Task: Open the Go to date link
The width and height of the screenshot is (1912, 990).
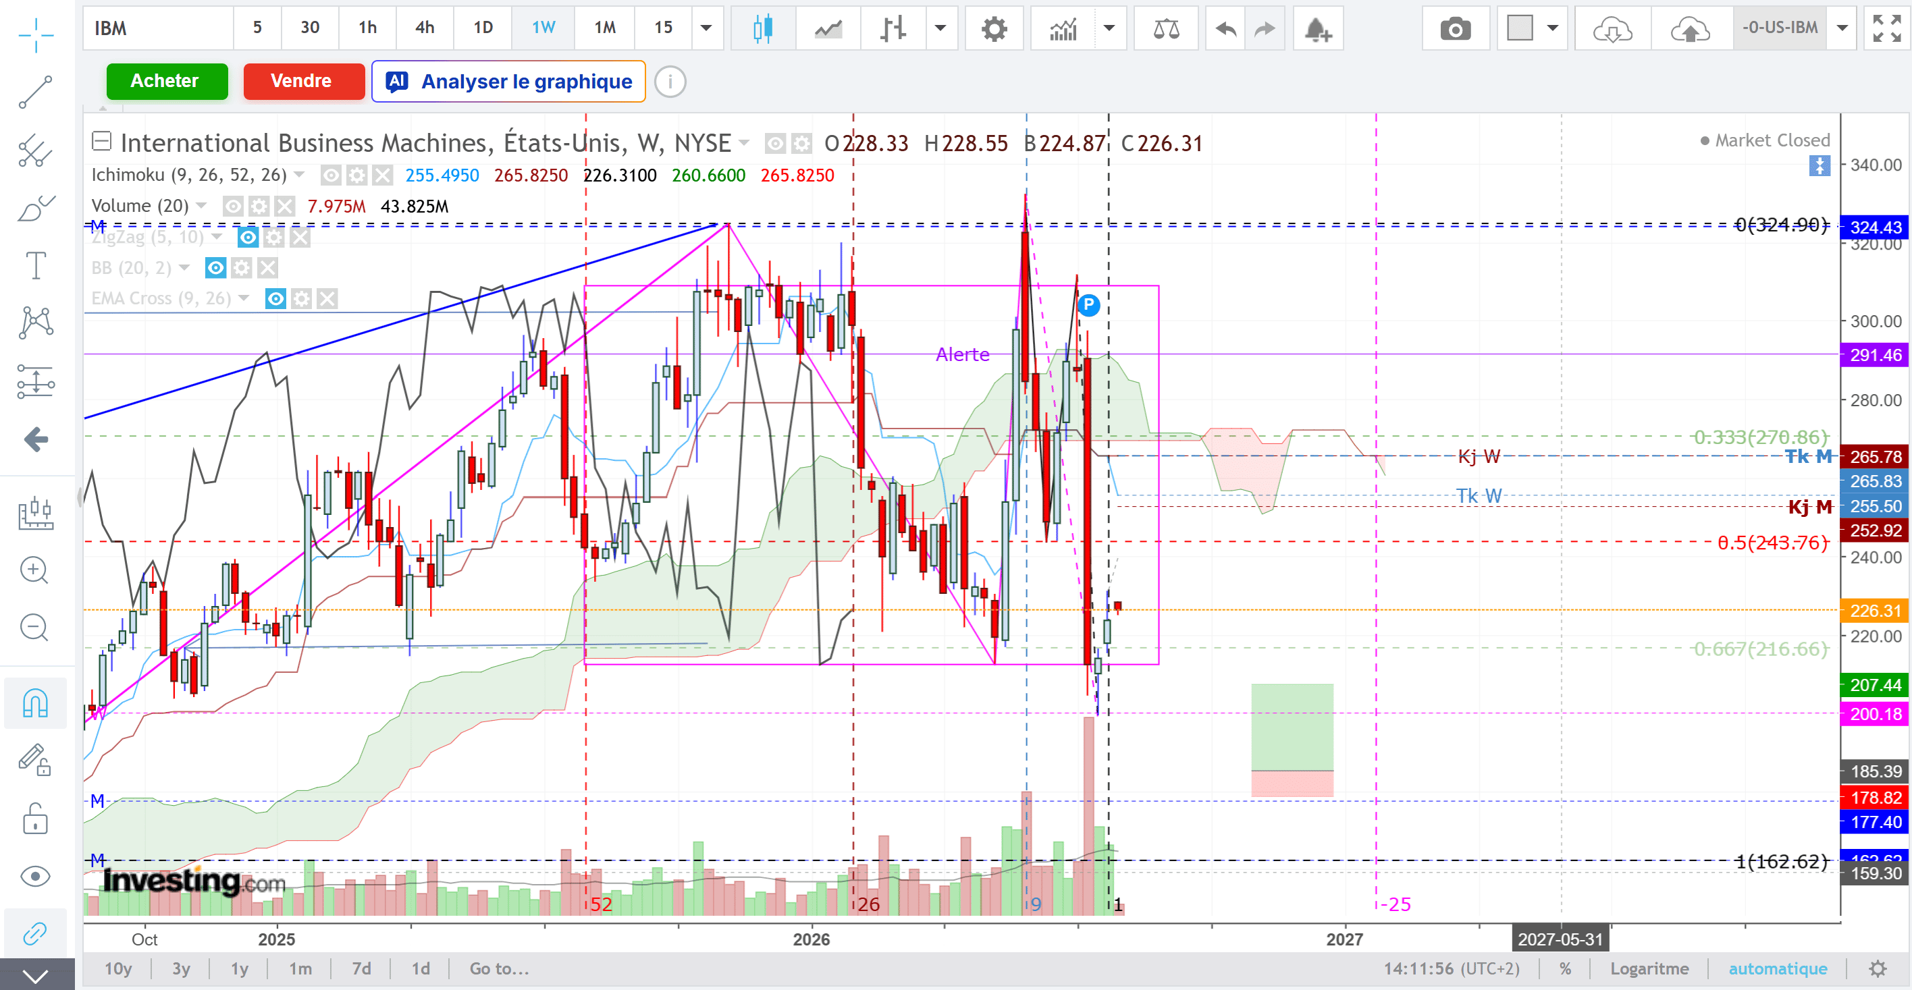Action: (x=499, y=968)
